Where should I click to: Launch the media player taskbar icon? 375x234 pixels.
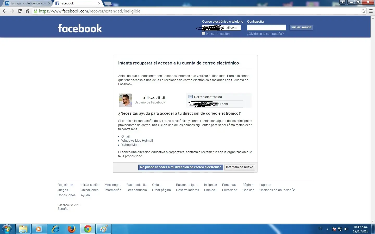pos(39,229)
